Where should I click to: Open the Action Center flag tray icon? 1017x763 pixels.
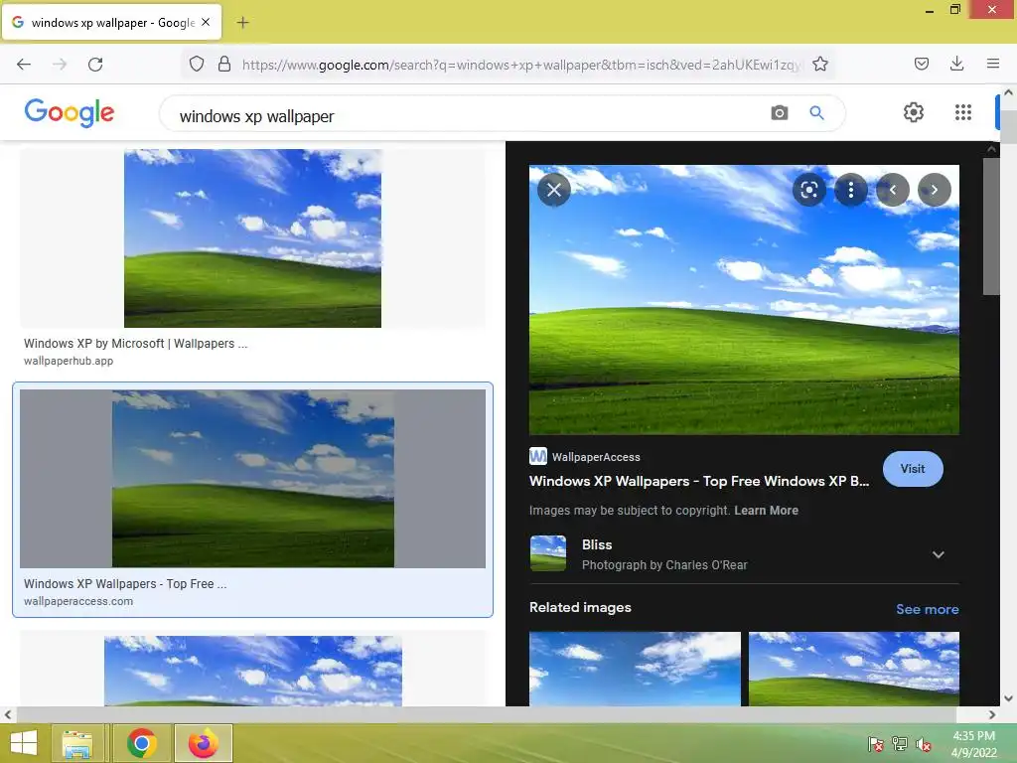875,744
